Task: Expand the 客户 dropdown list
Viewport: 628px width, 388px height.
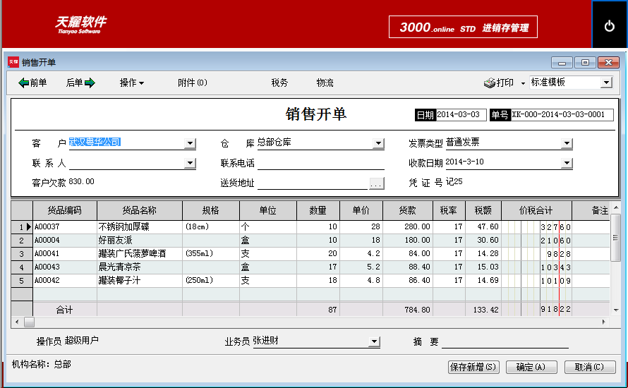Action: point(191,143)
